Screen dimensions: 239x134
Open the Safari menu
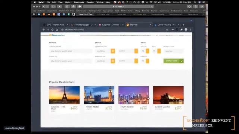pyautogui.click(x=41, y=2)
